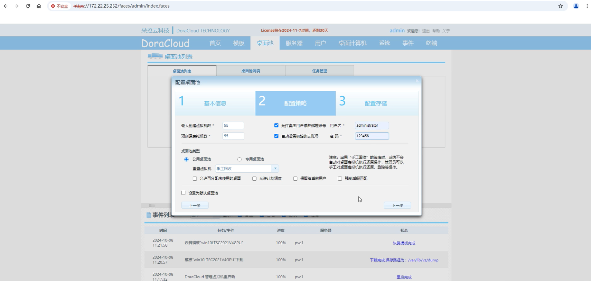Click 下载完成 dump path status link
This screenshot has width=591, height=281.
click(404, 260)
